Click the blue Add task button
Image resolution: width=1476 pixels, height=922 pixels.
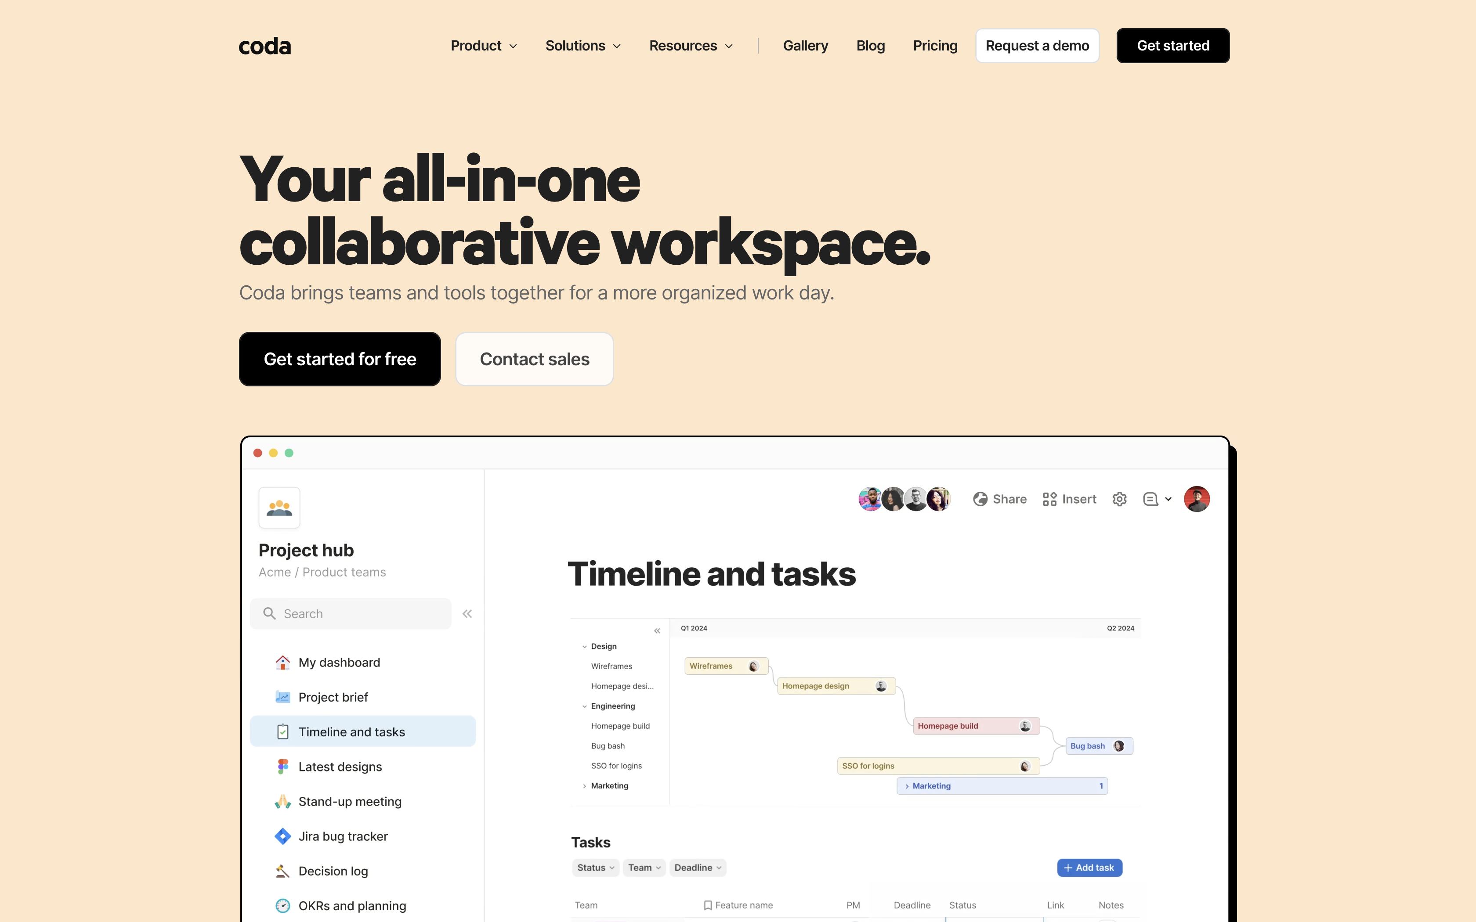coord(1089,868)
